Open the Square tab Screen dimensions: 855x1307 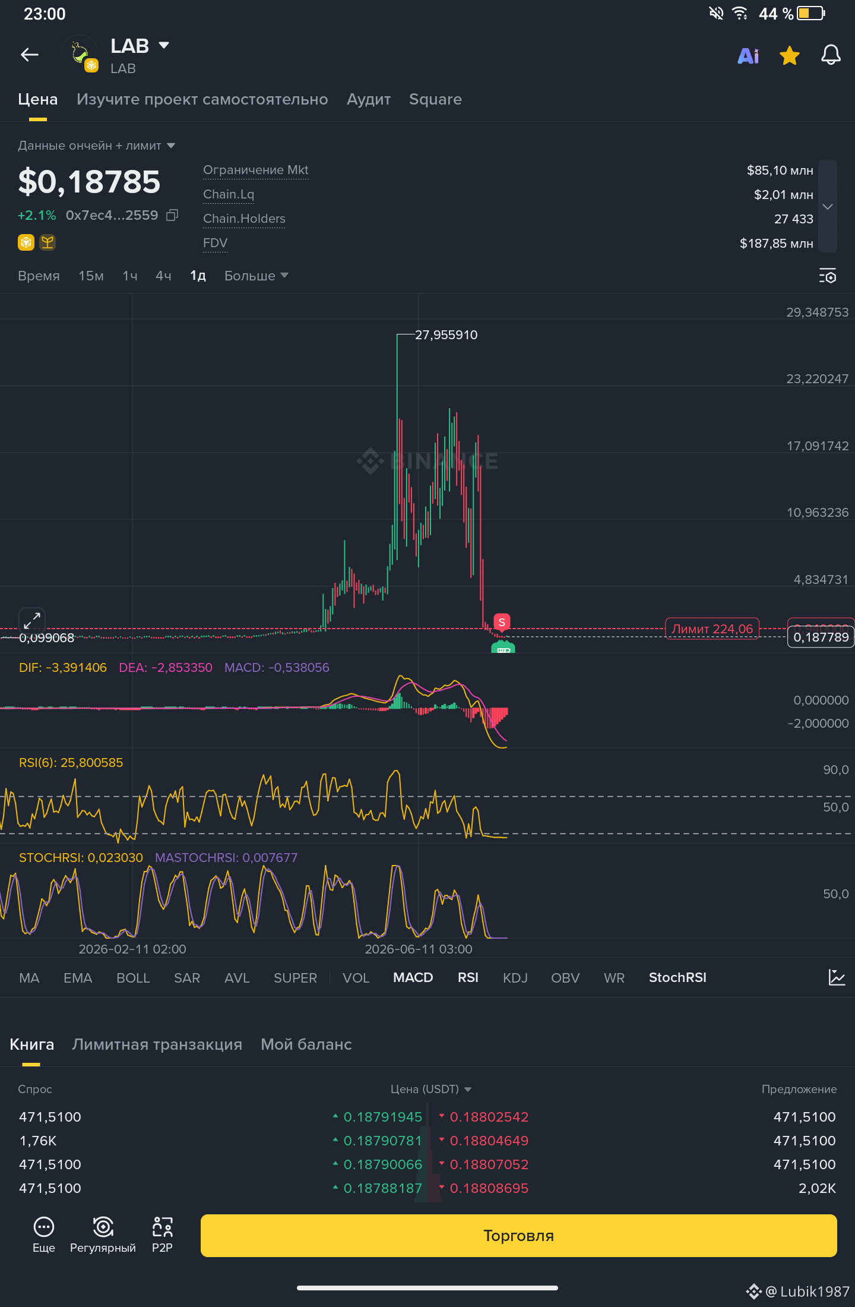(435, 99)
